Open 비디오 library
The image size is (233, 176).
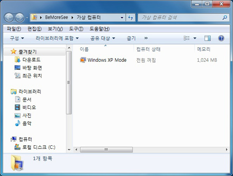[29, 107]
